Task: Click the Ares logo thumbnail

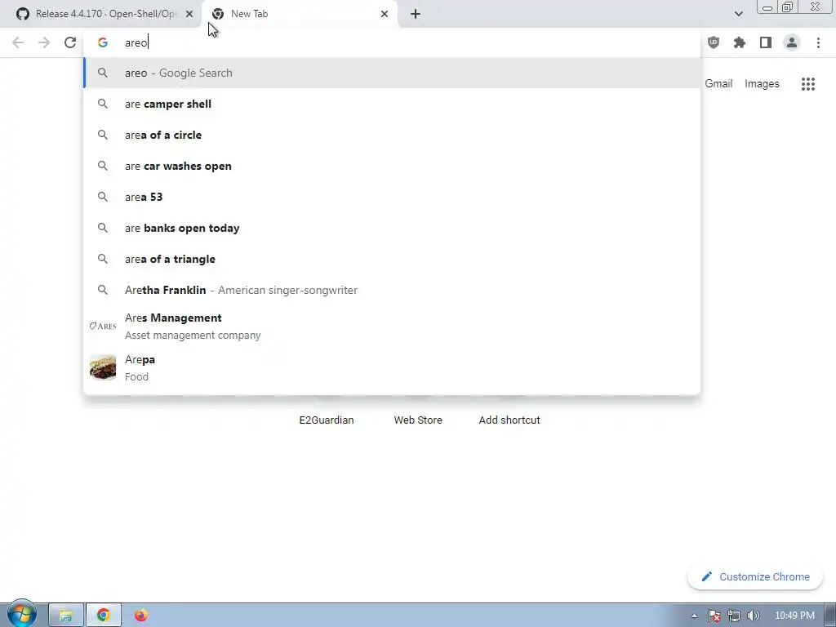Action: 102,326
